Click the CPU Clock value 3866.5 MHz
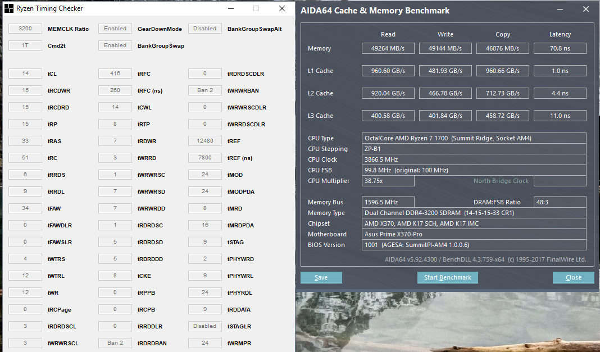This screenshot has width=600, height=352. tap(474, 159)
